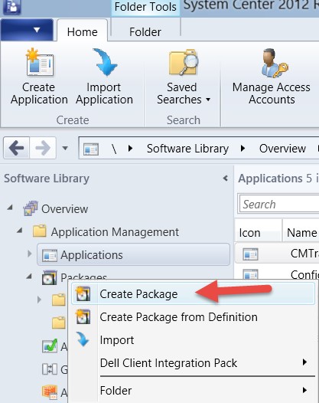Select the second folder icon under Packages
The width and height of the screenshot is (319, 403).
pos(58,323)
